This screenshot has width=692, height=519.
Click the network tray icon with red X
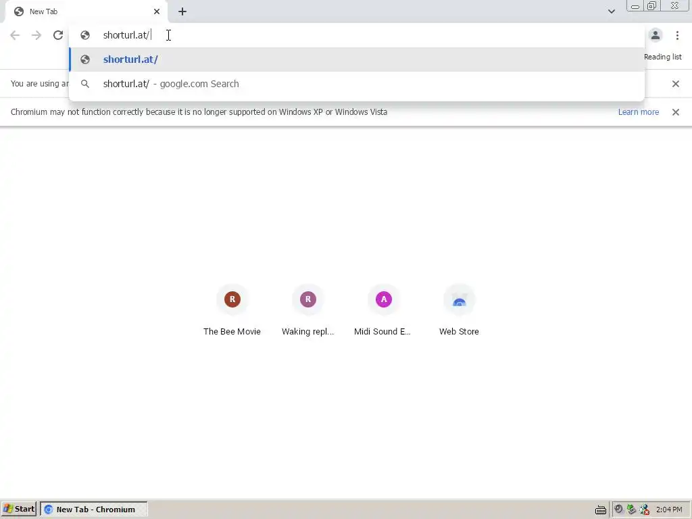coord(644,510)
